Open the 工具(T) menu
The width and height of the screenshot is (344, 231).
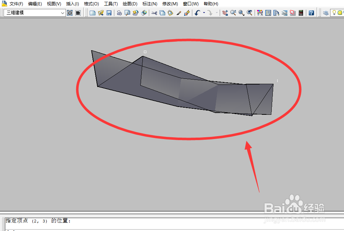tap(111, 4)
